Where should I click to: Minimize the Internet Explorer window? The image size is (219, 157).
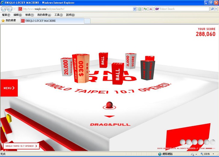tap(206, 3)
